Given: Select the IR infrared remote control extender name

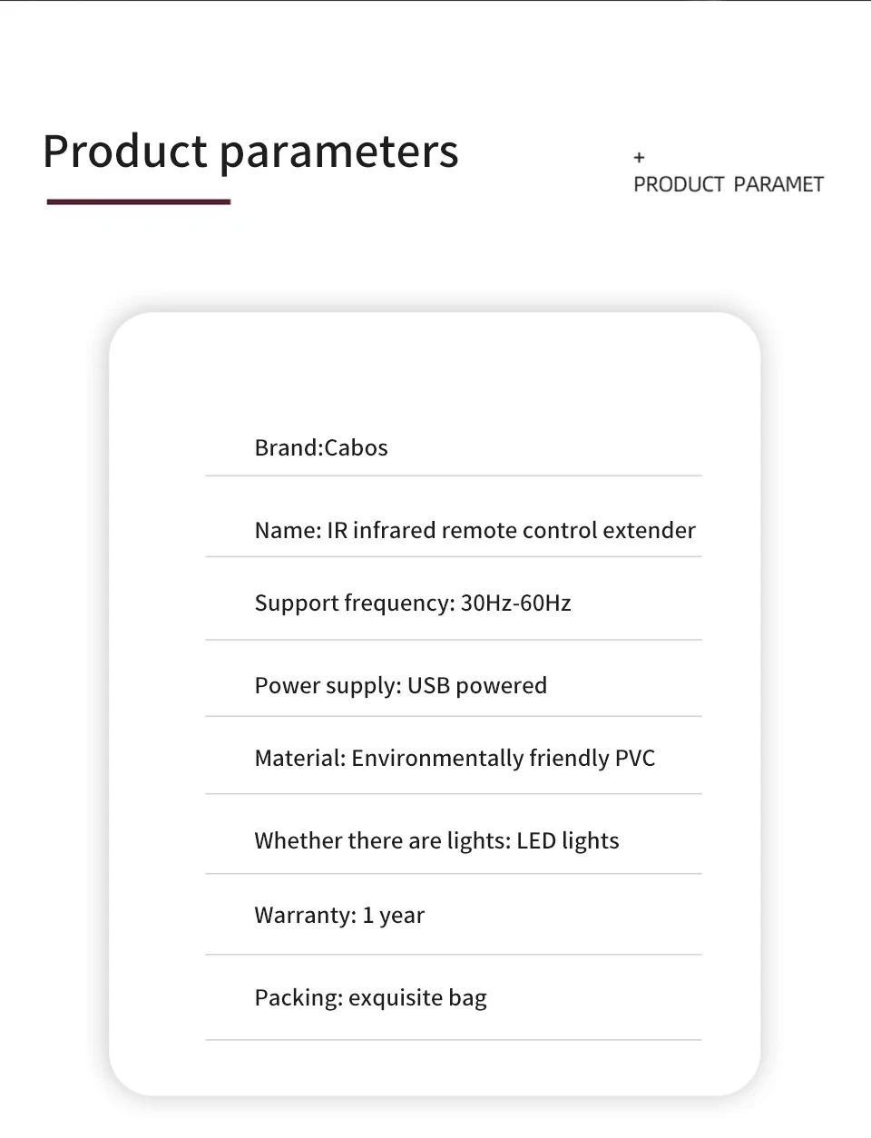Looking at the screenshot, I should pyautogui.click(x=511, y=530).
